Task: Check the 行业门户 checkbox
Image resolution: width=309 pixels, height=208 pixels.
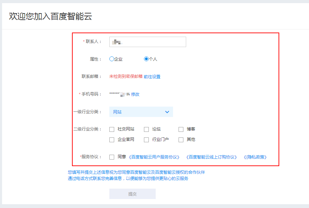Action: pos(146,140)
